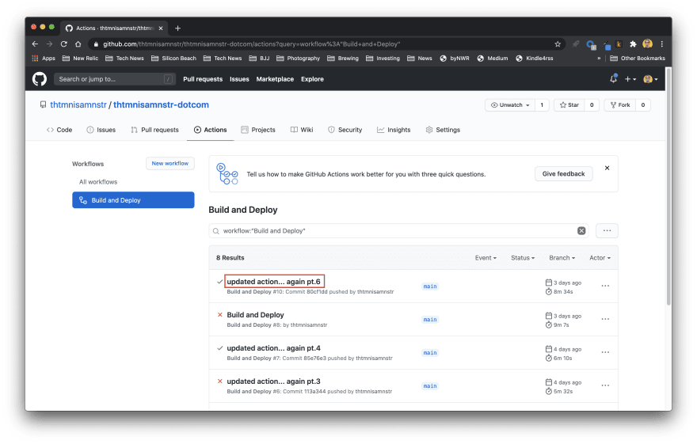The image size is (697, 444).
Task: Open Chrome extensions puzzle icon
Action: [x=633, y=44]
